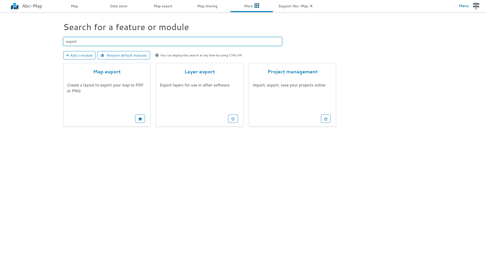The image size is (486, 273).
Task: Click the Map export module card
Action: 107,95
